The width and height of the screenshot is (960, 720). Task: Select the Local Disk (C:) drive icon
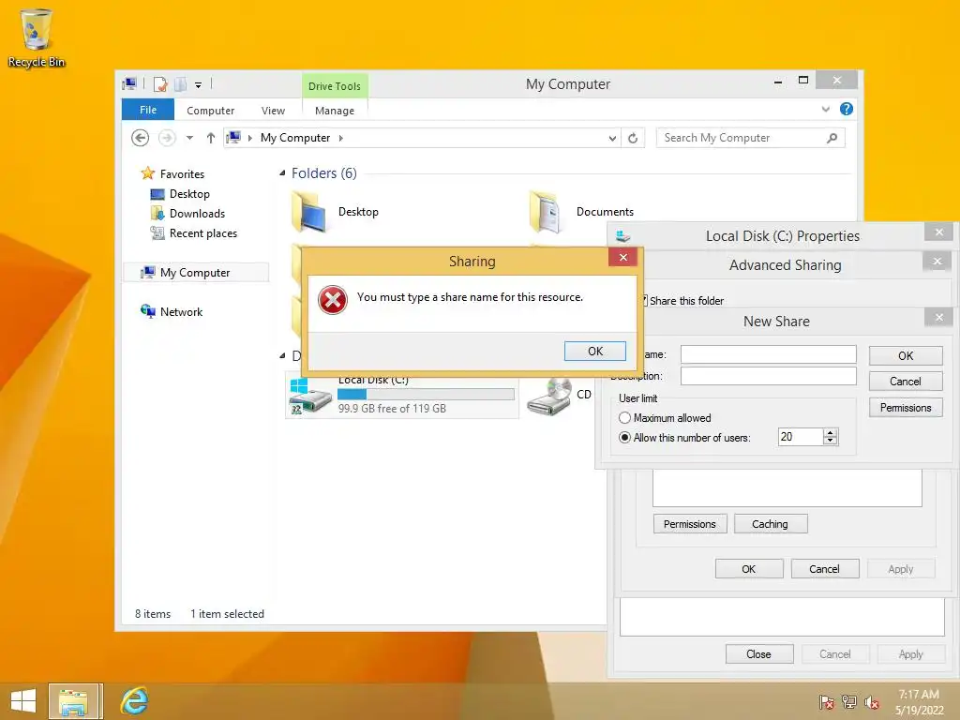tap(309, 397)
